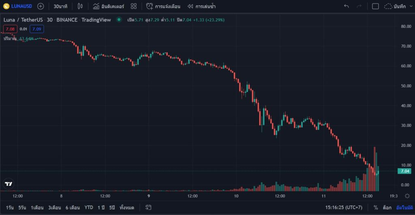This screenshot has width=415, height=215.
Task: Click the blue 7.09 buy price button
Action: pos(37,29)
